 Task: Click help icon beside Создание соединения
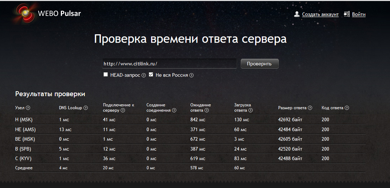(174, 110)
